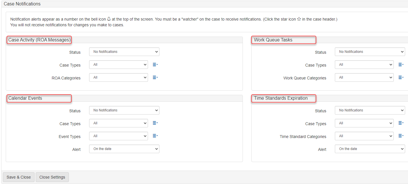Open Status dropdown under Work Queue Tasks
408x184 pixels.
pyautogui.click(x=370, y=52)
